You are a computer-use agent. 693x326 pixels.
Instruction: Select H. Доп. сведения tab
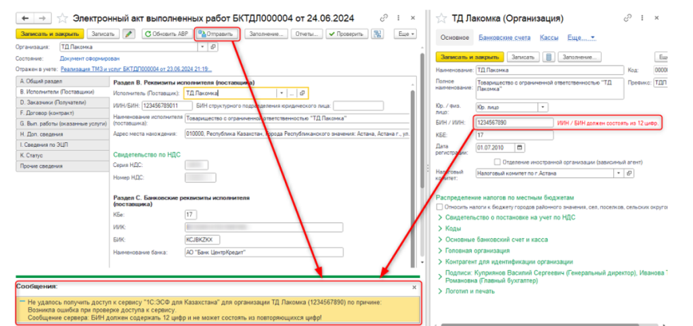[62, 135]
